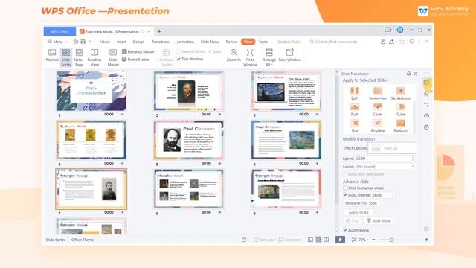Click the open folder icon in quick toolbar
Viewport: 476px width, 268px height.
pyautogui.click(x=76, y=42)
